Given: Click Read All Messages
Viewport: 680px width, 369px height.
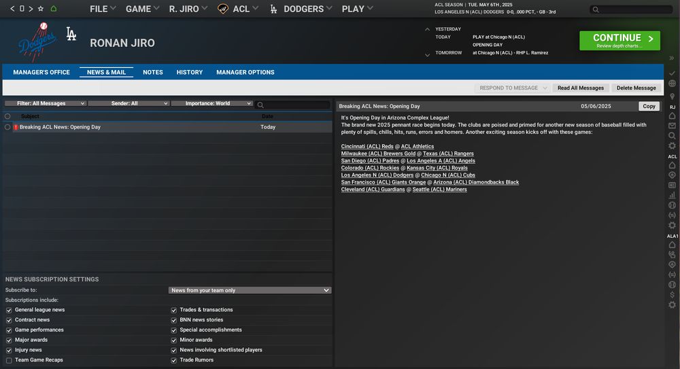Looking at the screenshot, I should click(581, 88).
